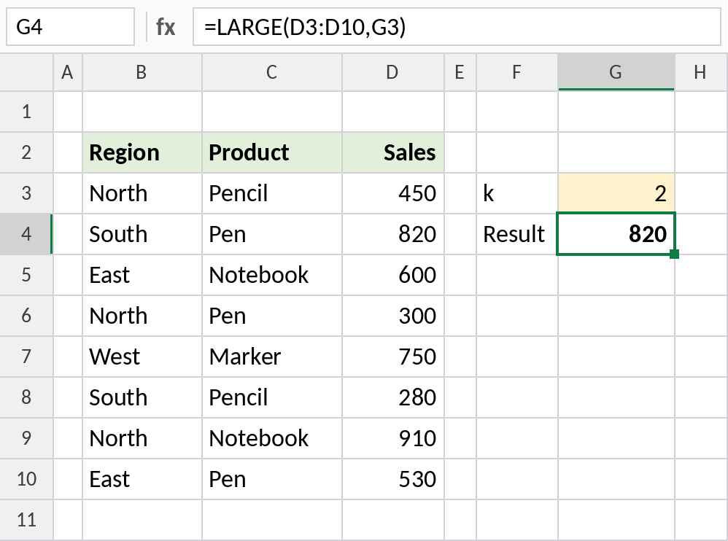Image resolution: width=728 pixels, height=541 pixels.
Task: Select row 6 header
Action: tap(26, 316)
